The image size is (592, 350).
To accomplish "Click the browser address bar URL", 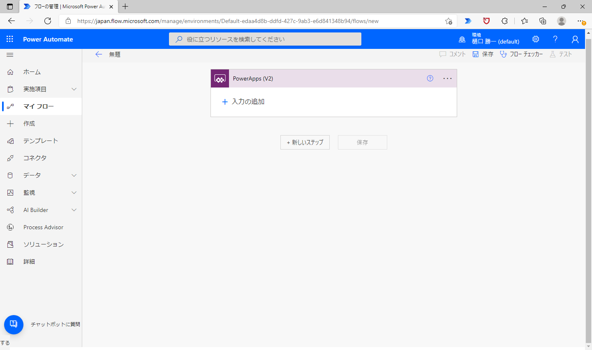I will point(228,21).
